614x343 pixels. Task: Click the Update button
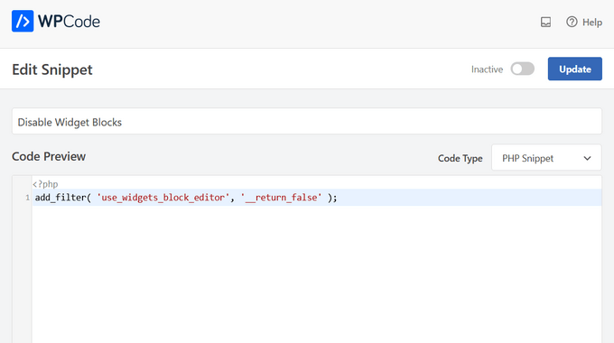[575, 69]
